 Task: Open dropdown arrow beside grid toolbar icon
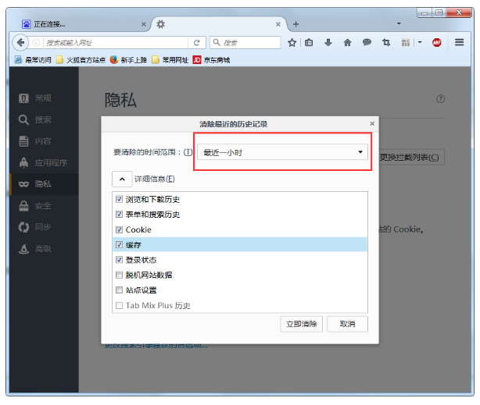coord(420,42)
